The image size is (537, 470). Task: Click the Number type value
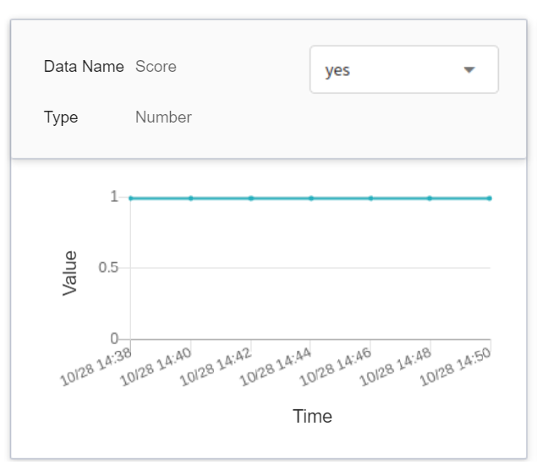163,117
